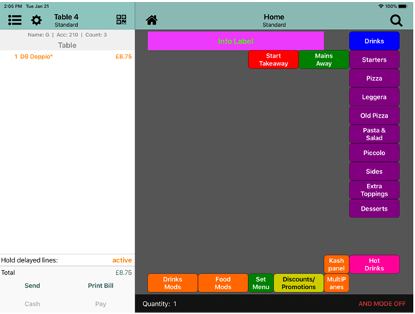This screenshot has width=415, height=314.
Task: Tap the QR code scanner icon
Action: 121,20
